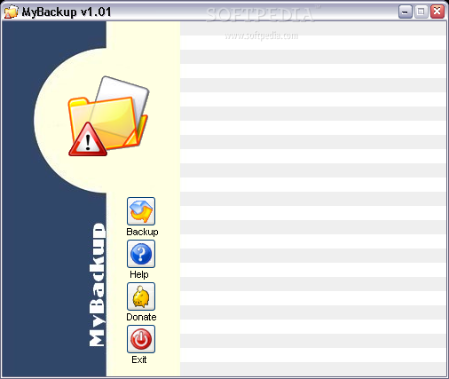Click the Donate text label
Image resolution: width=449 pixels, height=379 pixels.
coord(141,317)
